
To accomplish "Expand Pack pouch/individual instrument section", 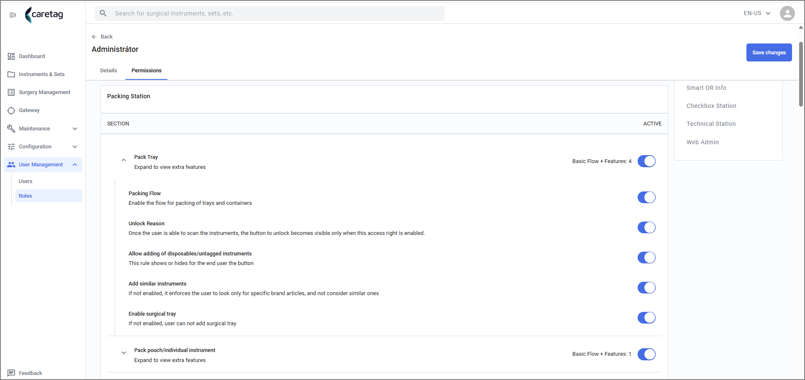I will pyautogui.click(x=124, y=353).
